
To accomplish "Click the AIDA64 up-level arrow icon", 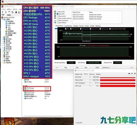I will [9, 12].
